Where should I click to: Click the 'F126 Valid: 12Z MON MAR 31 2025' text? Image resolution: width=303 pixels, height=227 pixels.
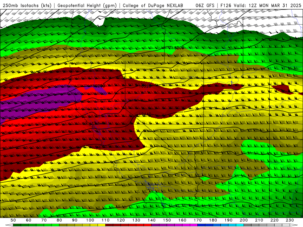pos(261,5)
